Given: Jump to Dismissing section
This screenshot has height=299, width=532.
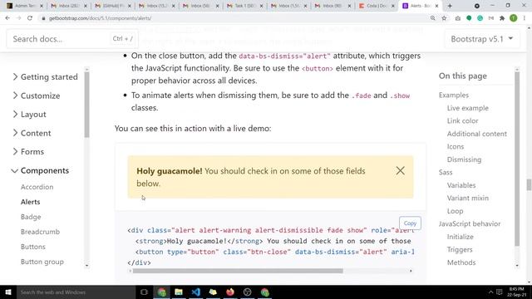Looking at the screenshot, I should (464, 159).
